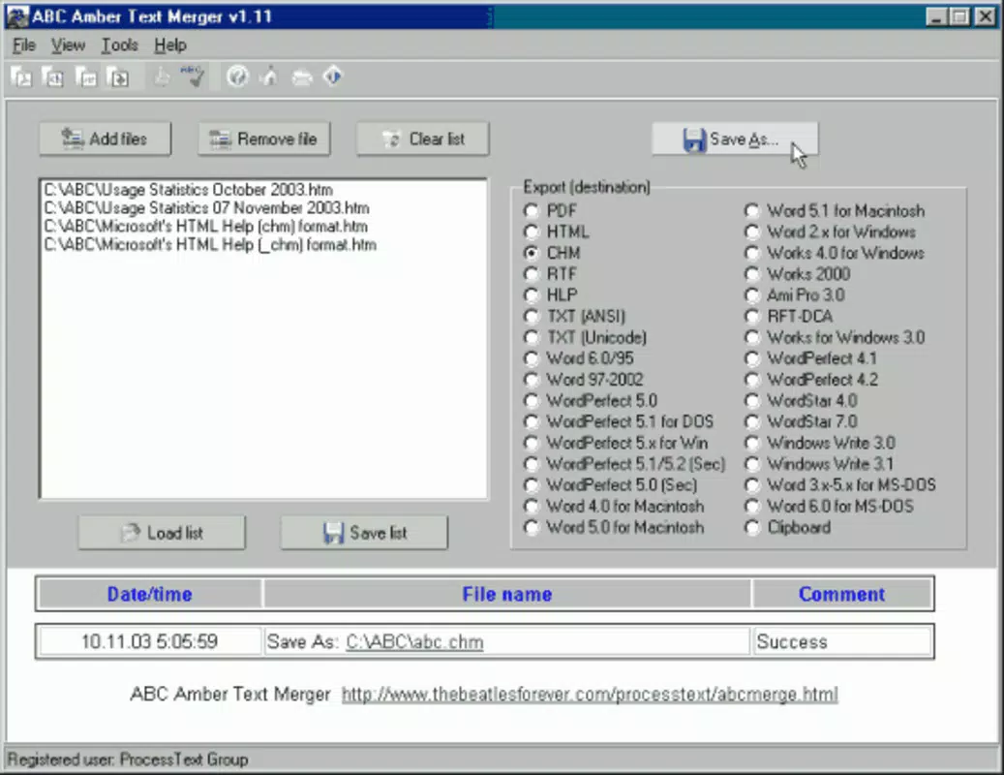Choose the Word 97-2002 export format
Screen dimensions: 1004x775
[x=583, y=380]
